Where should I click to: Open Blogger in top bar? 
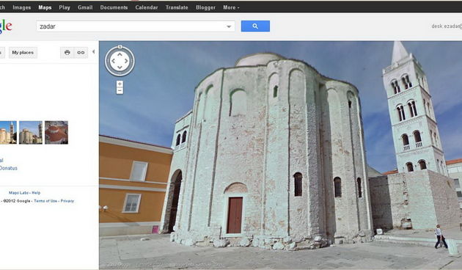pyautogui.click(x=205, y=7)
